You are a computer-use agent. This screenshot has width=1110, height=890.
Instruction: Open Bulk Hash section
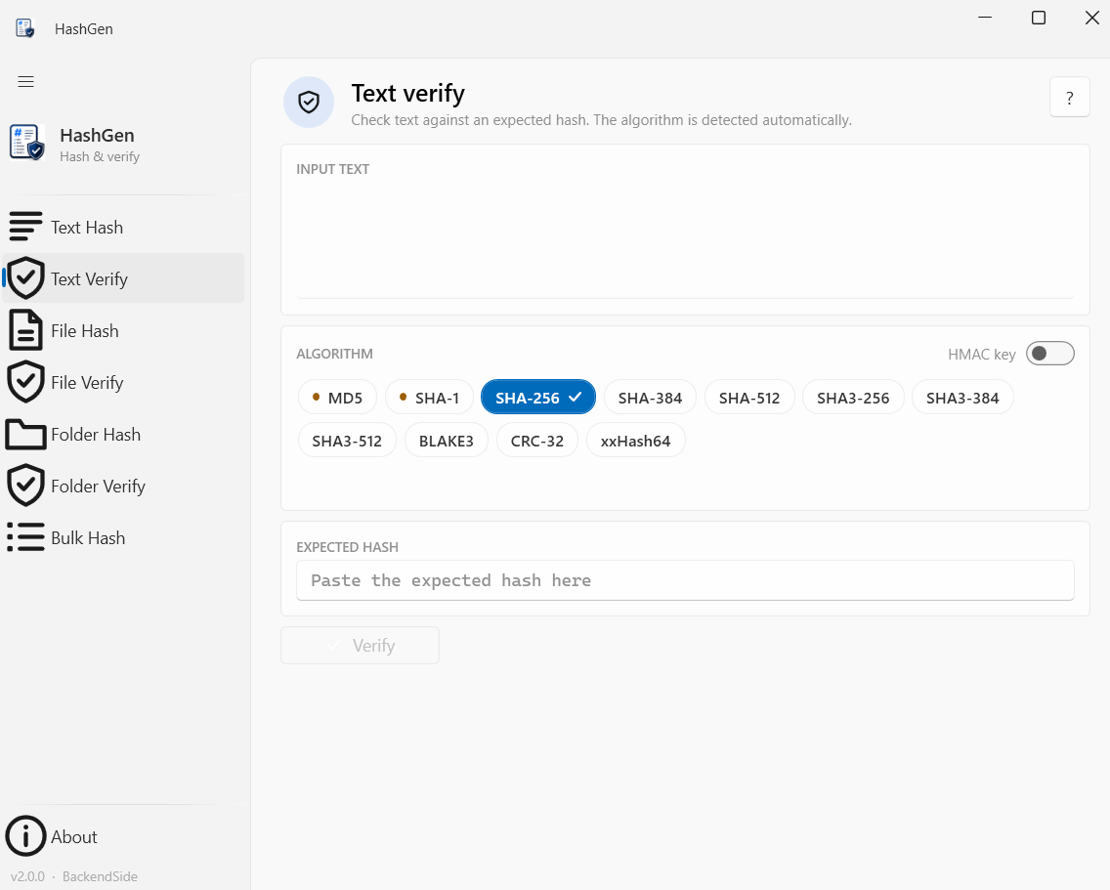pos(123,537)
